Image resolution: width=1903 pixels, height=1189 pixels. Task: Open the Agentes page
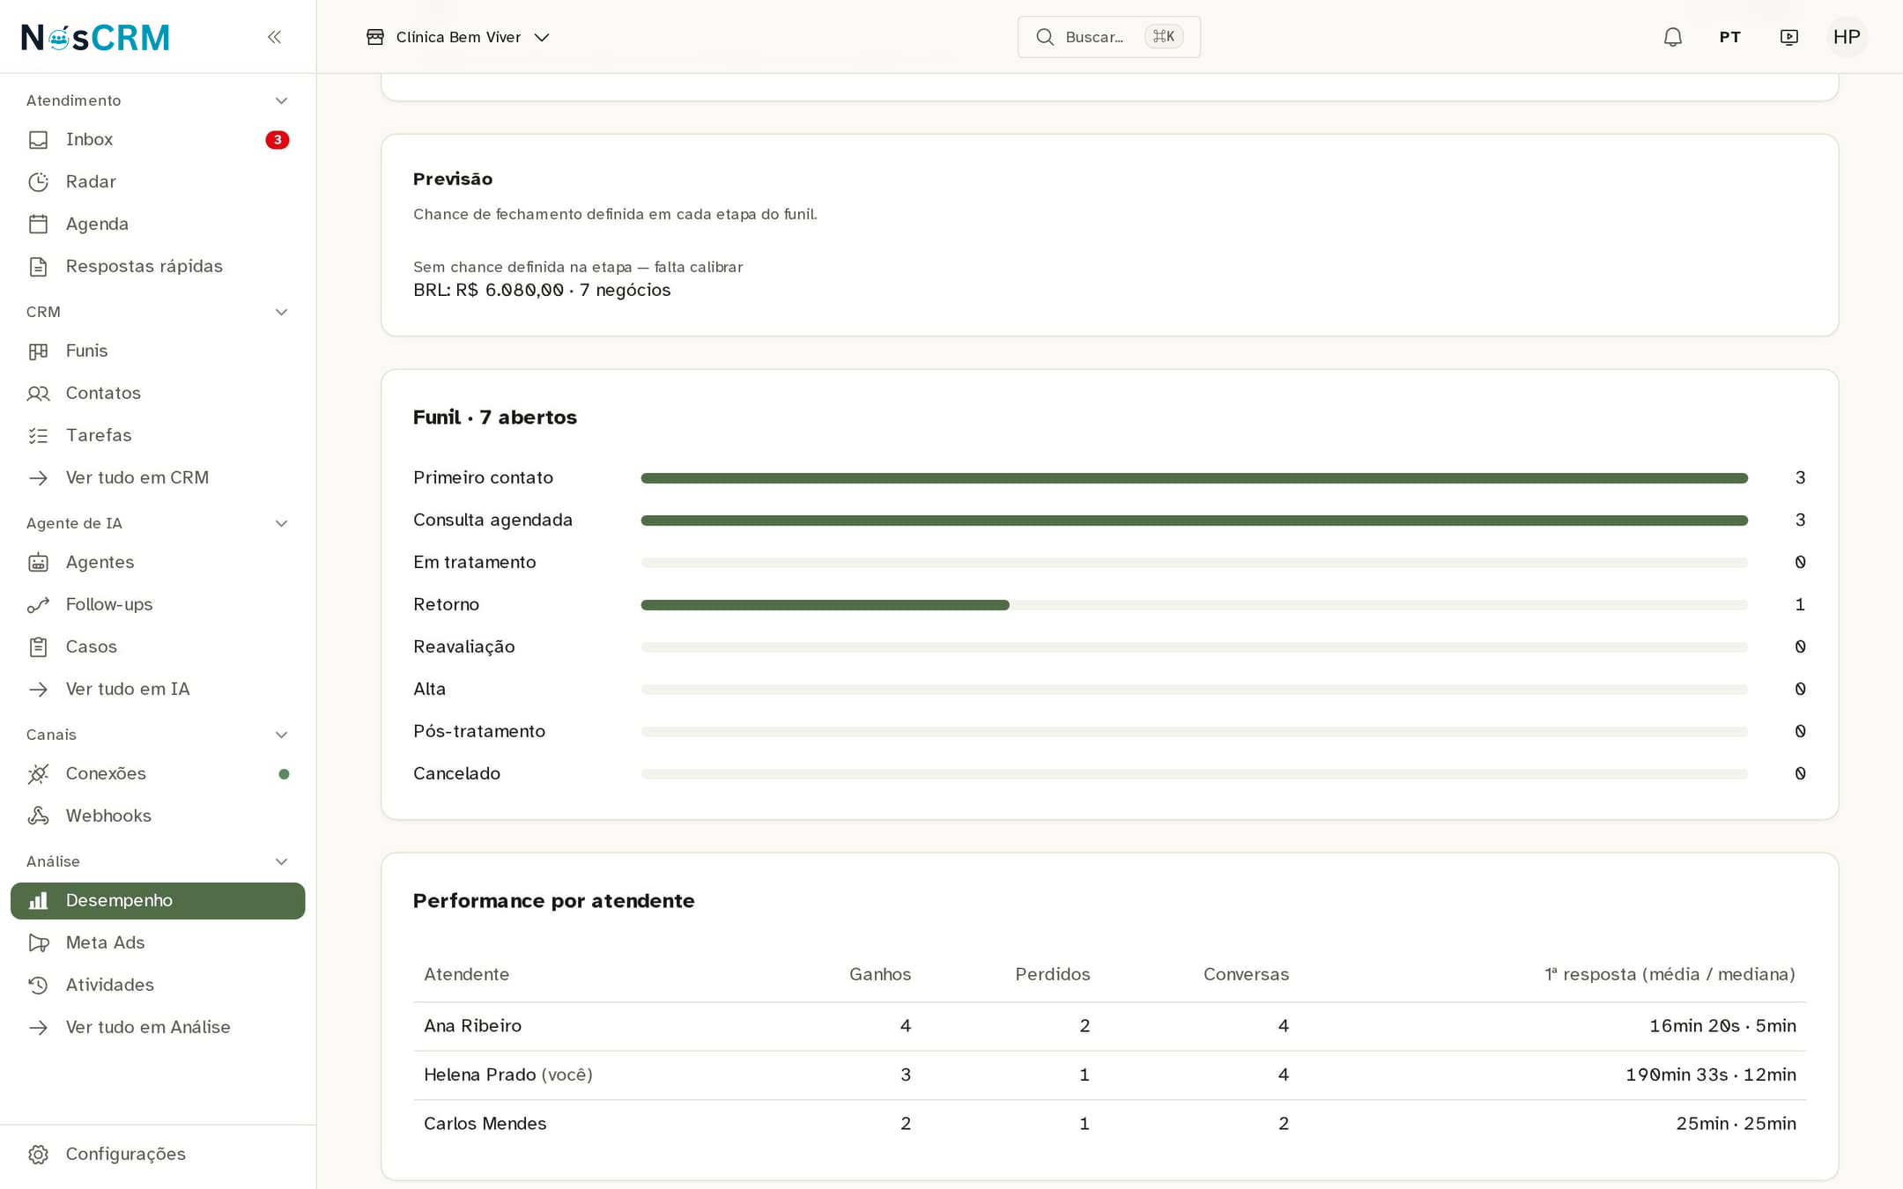tap(158, 562)
